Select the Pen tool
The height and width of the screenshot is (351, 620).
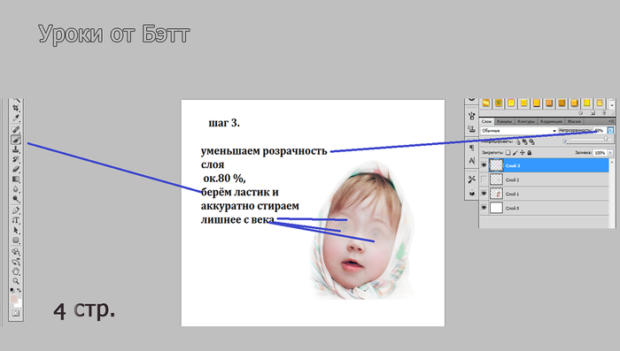point(16,210)
